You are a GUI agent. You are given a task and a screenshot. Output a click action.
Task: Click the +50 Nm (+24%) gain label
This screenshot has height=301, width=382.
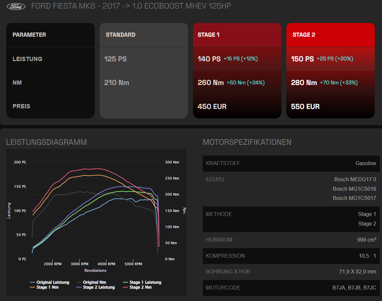[x=246, y=83]
